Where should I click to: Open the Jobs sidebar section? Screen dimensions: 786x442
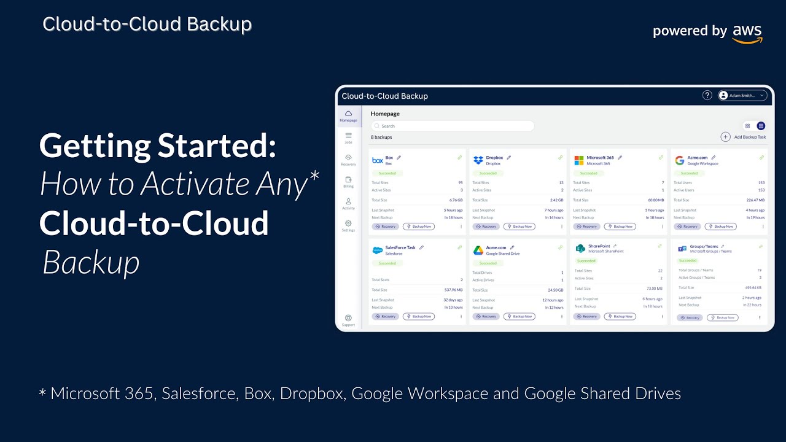click(x=348, y=138)
